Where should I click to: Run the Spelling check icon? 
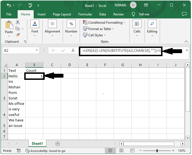[x=30, y=5]
